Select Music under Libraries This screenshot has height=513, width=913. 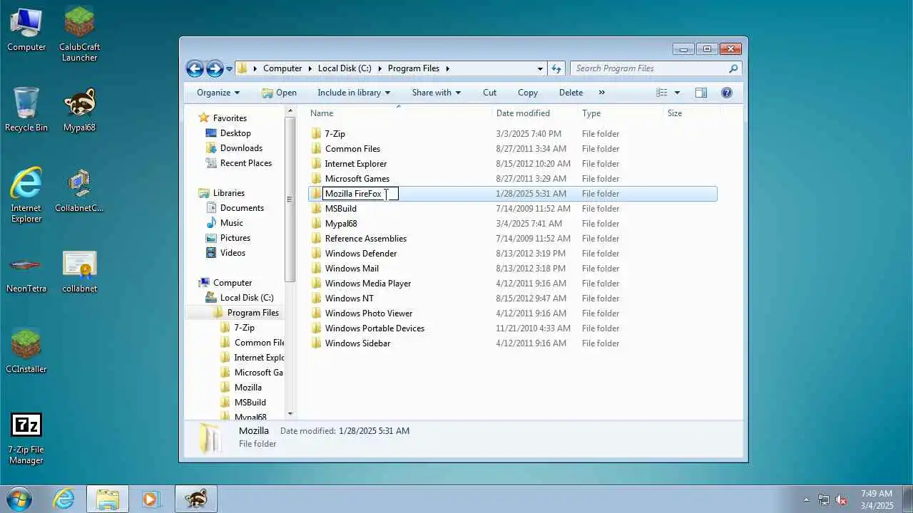coord(231,223)
